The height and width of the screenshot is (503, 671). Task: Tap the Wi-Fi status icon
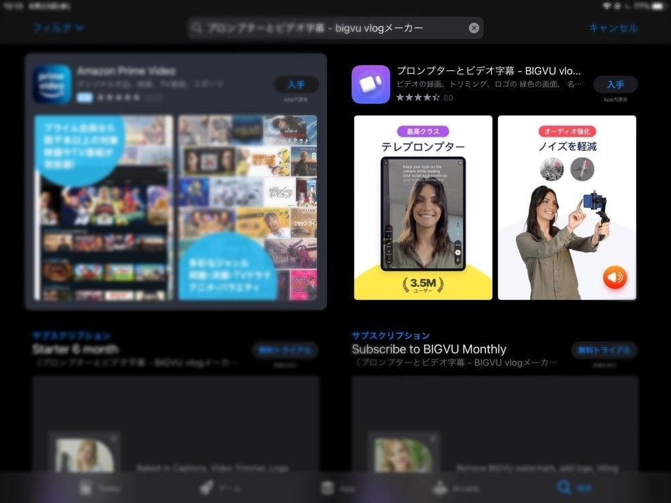click(607, 6)
